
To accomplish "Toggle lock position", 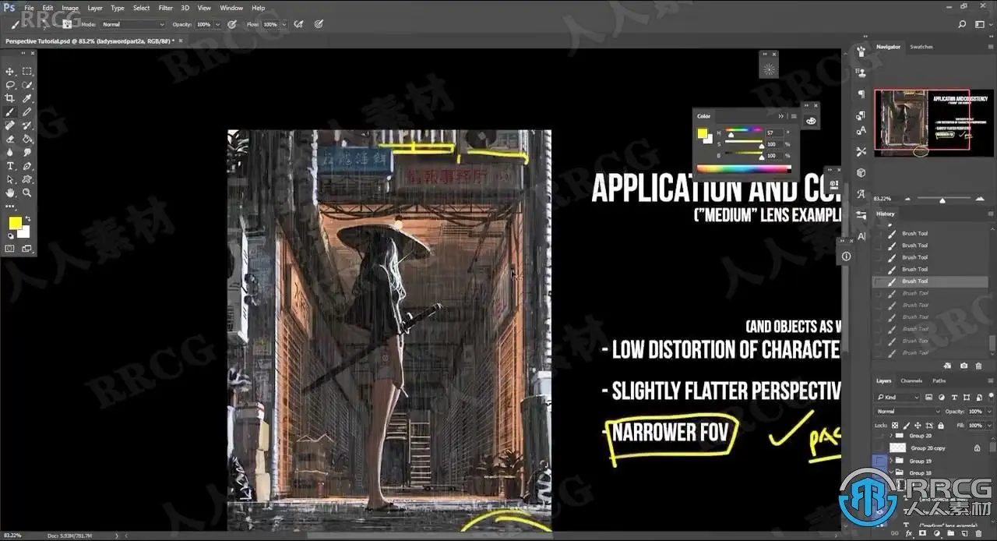I will (x=916, y=425).
